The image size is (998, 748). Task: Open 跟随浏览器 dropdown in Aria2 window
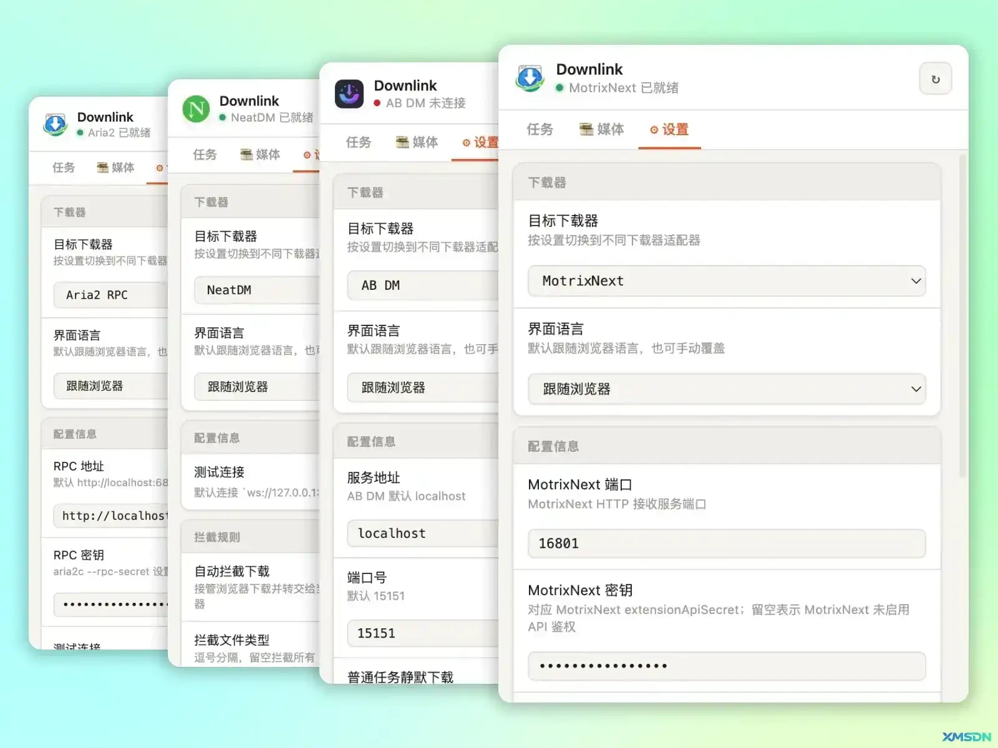pyautogui.click(x=111, y=386)
